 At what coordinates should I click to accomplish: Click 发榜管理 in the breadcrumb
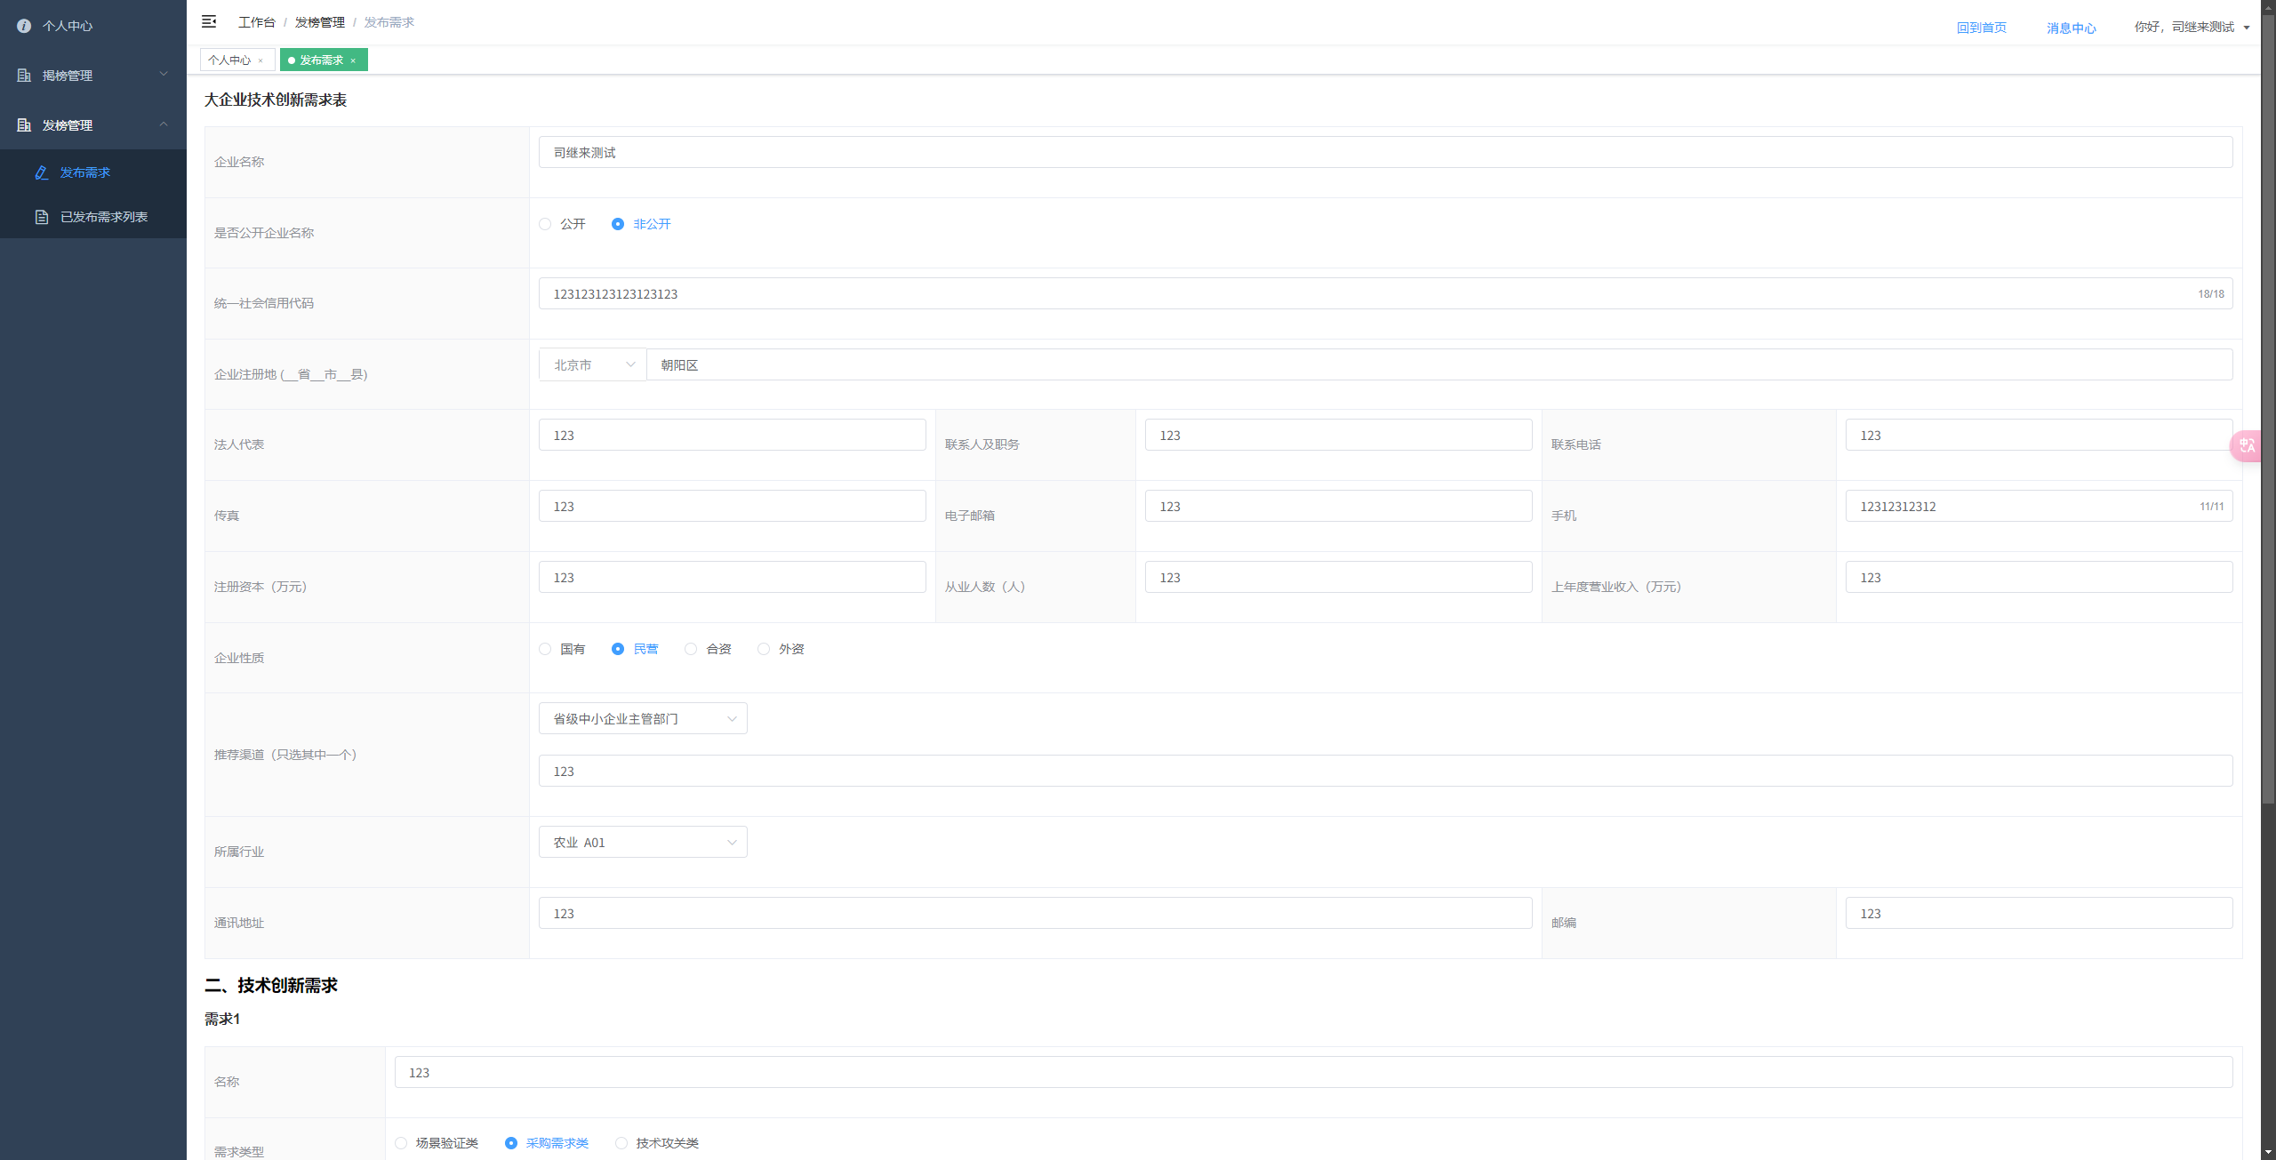tap(319, 22)
